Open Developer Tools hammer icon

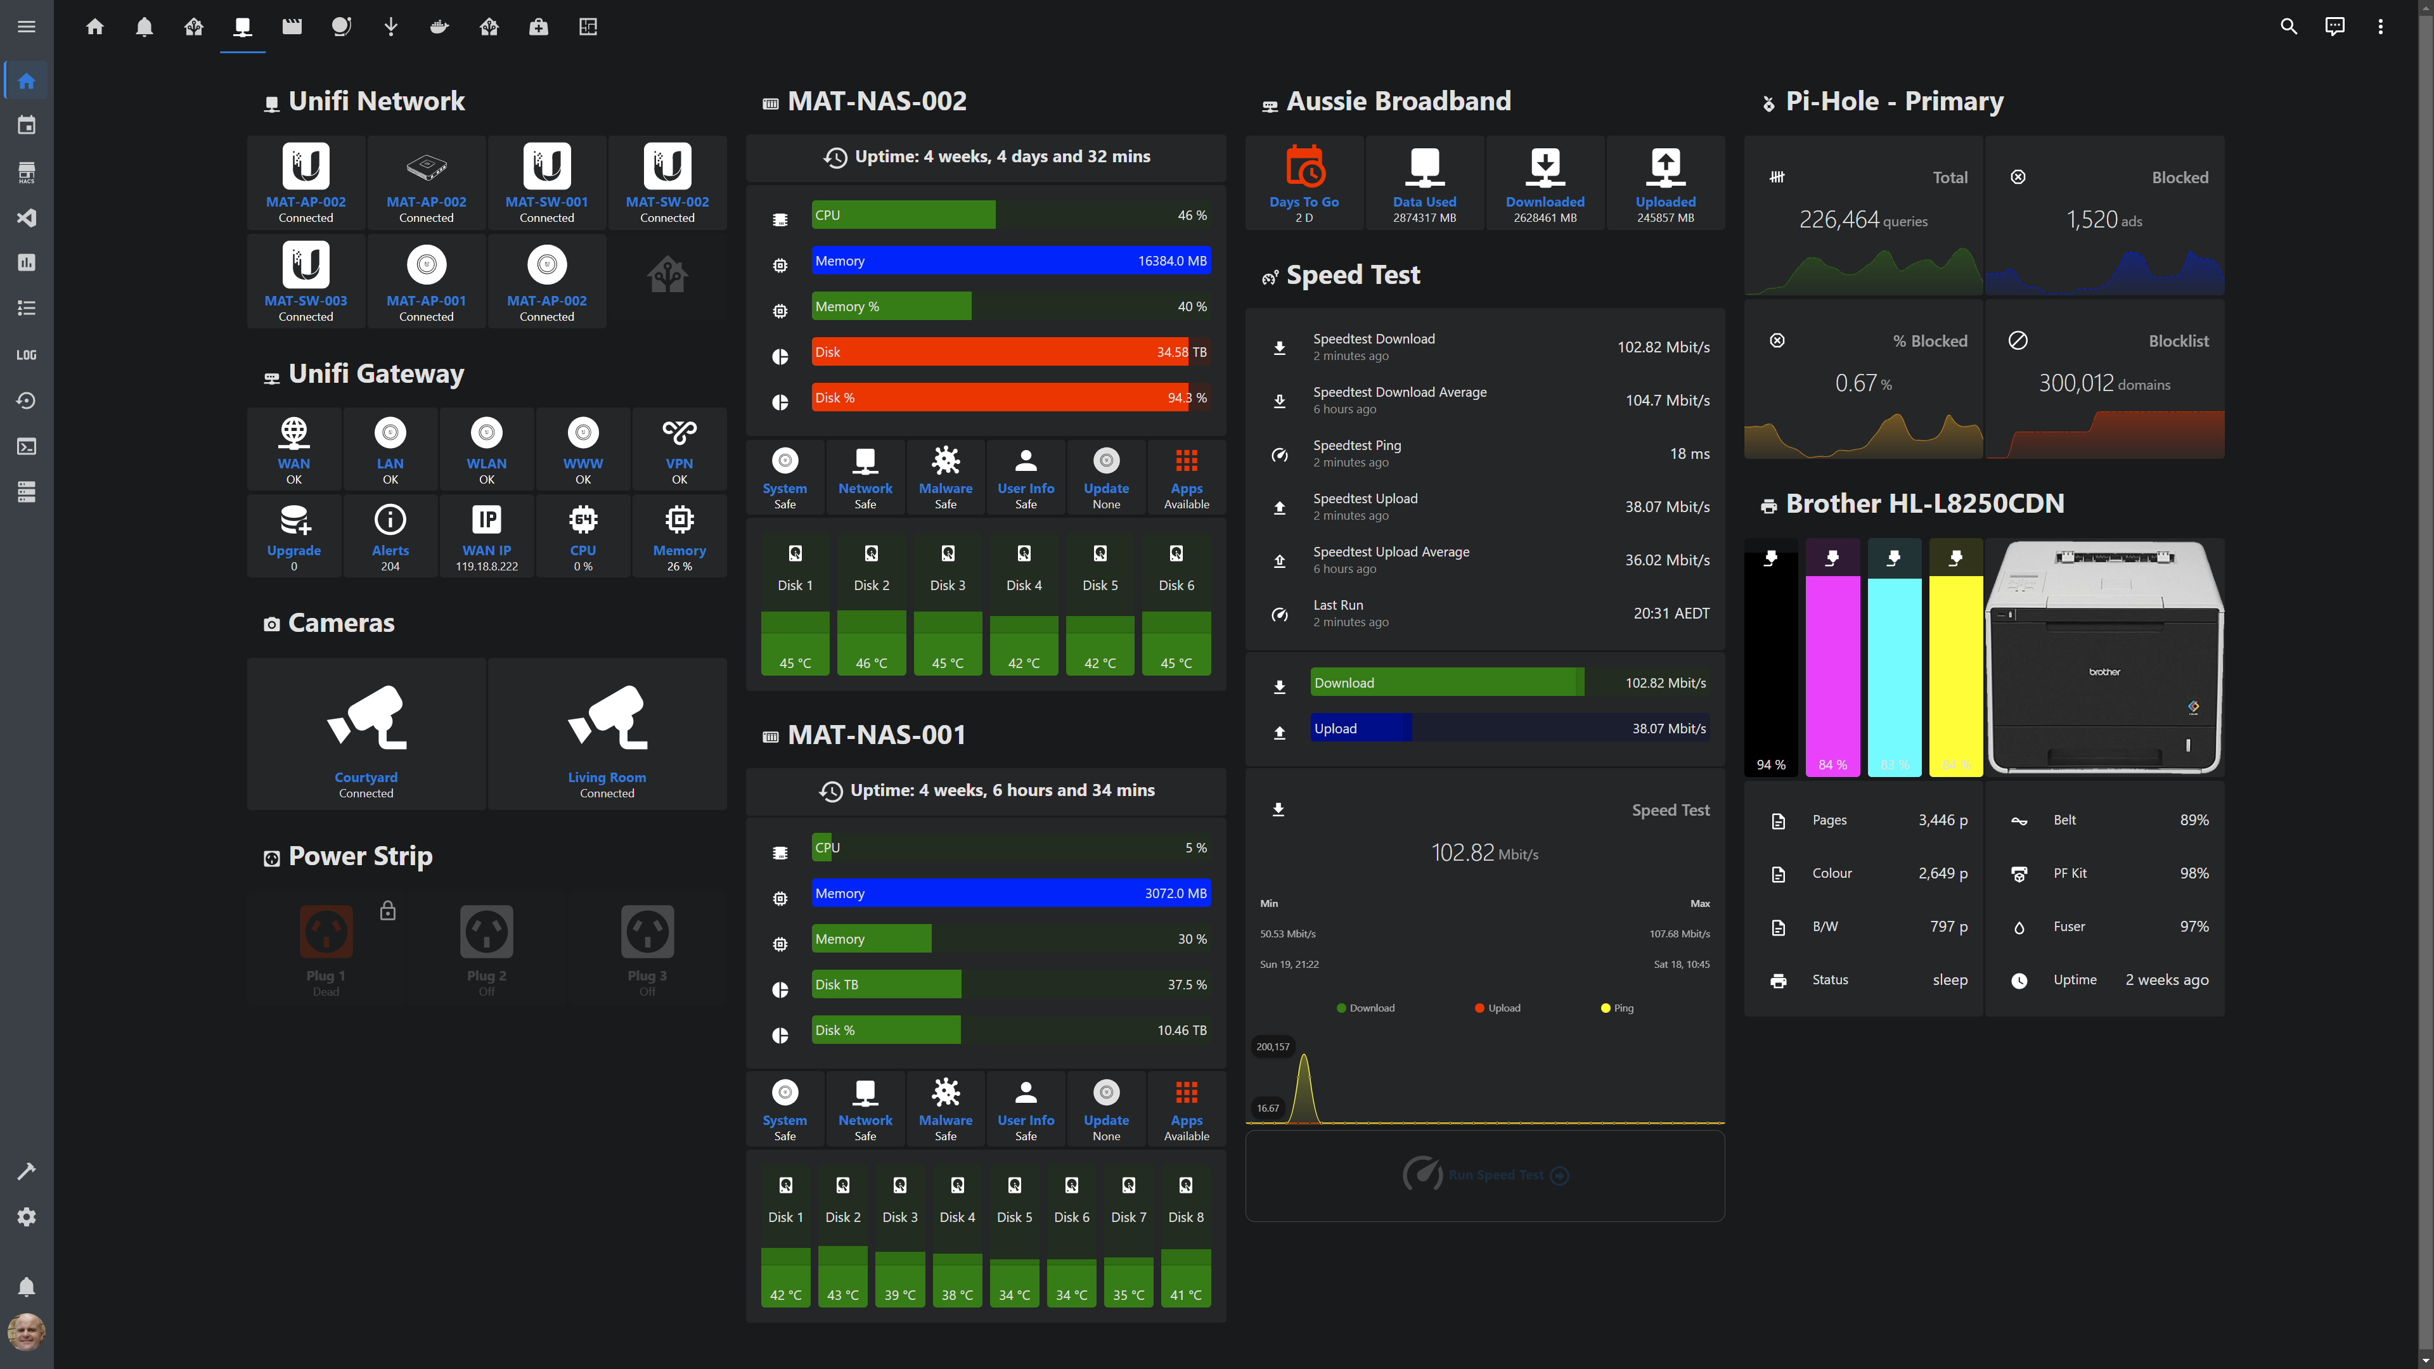tap(27, 1171)
